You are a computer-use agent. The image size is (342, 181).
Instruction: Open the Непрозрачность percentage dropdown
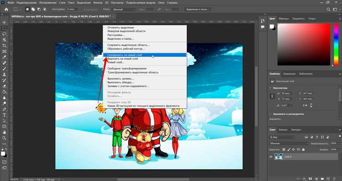point(339,144)
